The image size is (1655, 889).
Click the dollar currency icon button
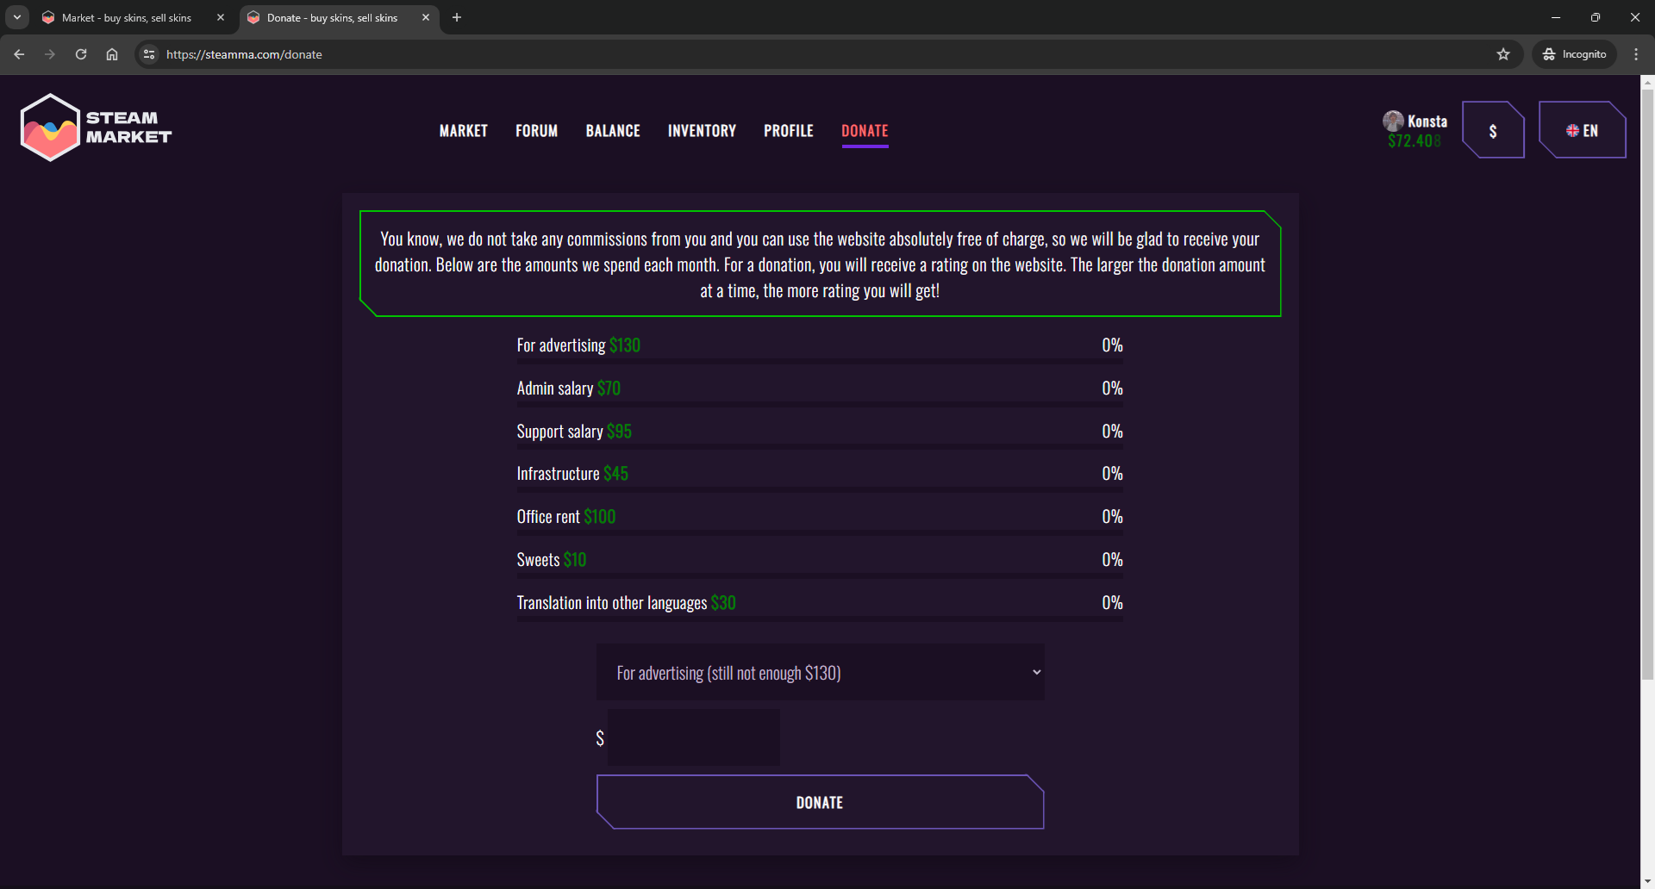click(1493, 131)
